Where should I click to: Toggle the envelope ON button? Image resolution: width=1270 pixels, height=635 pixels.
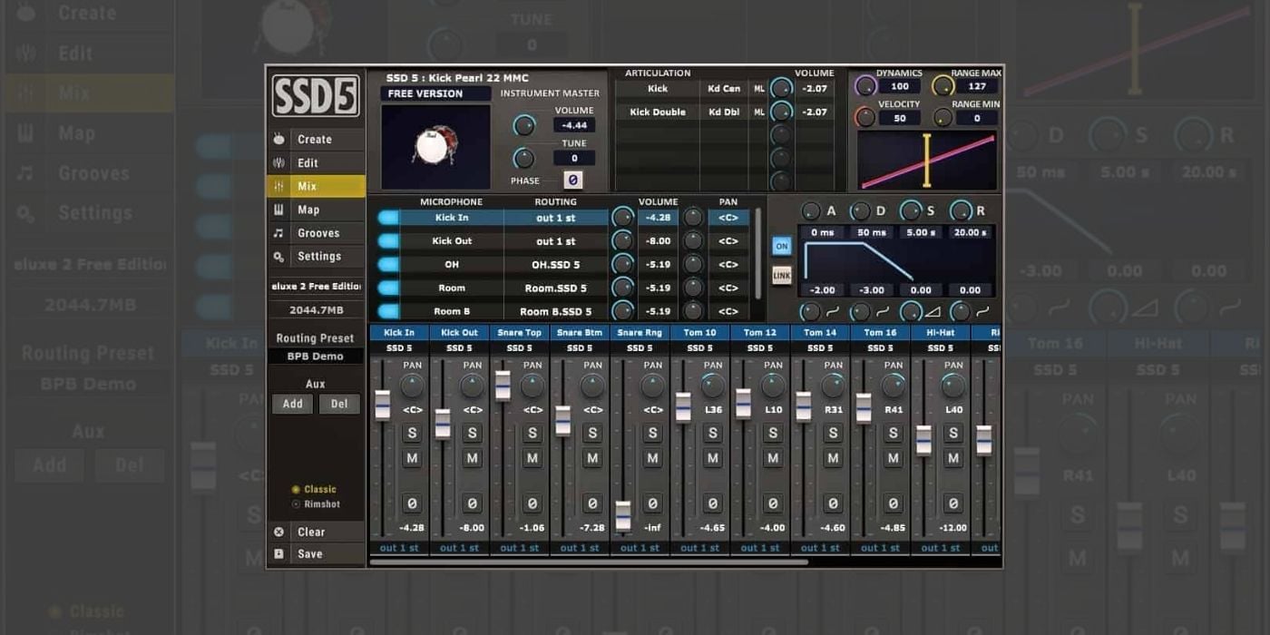[781, 246]
